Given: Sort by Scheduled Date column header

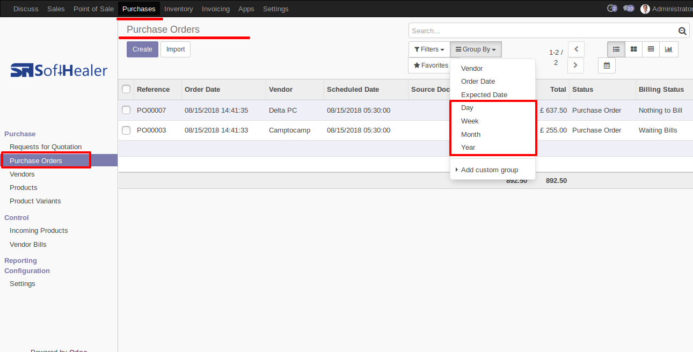Looking at the screenshot, I should [x=353, y=89].
